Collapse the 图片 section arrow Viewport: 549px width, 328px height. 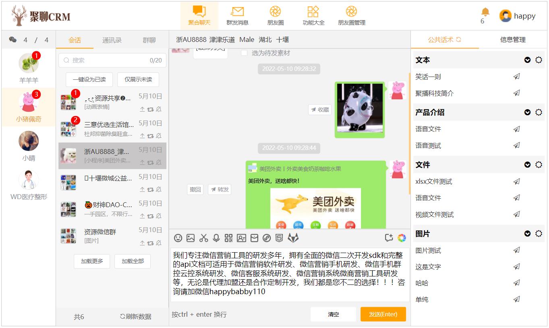point(527,234)
